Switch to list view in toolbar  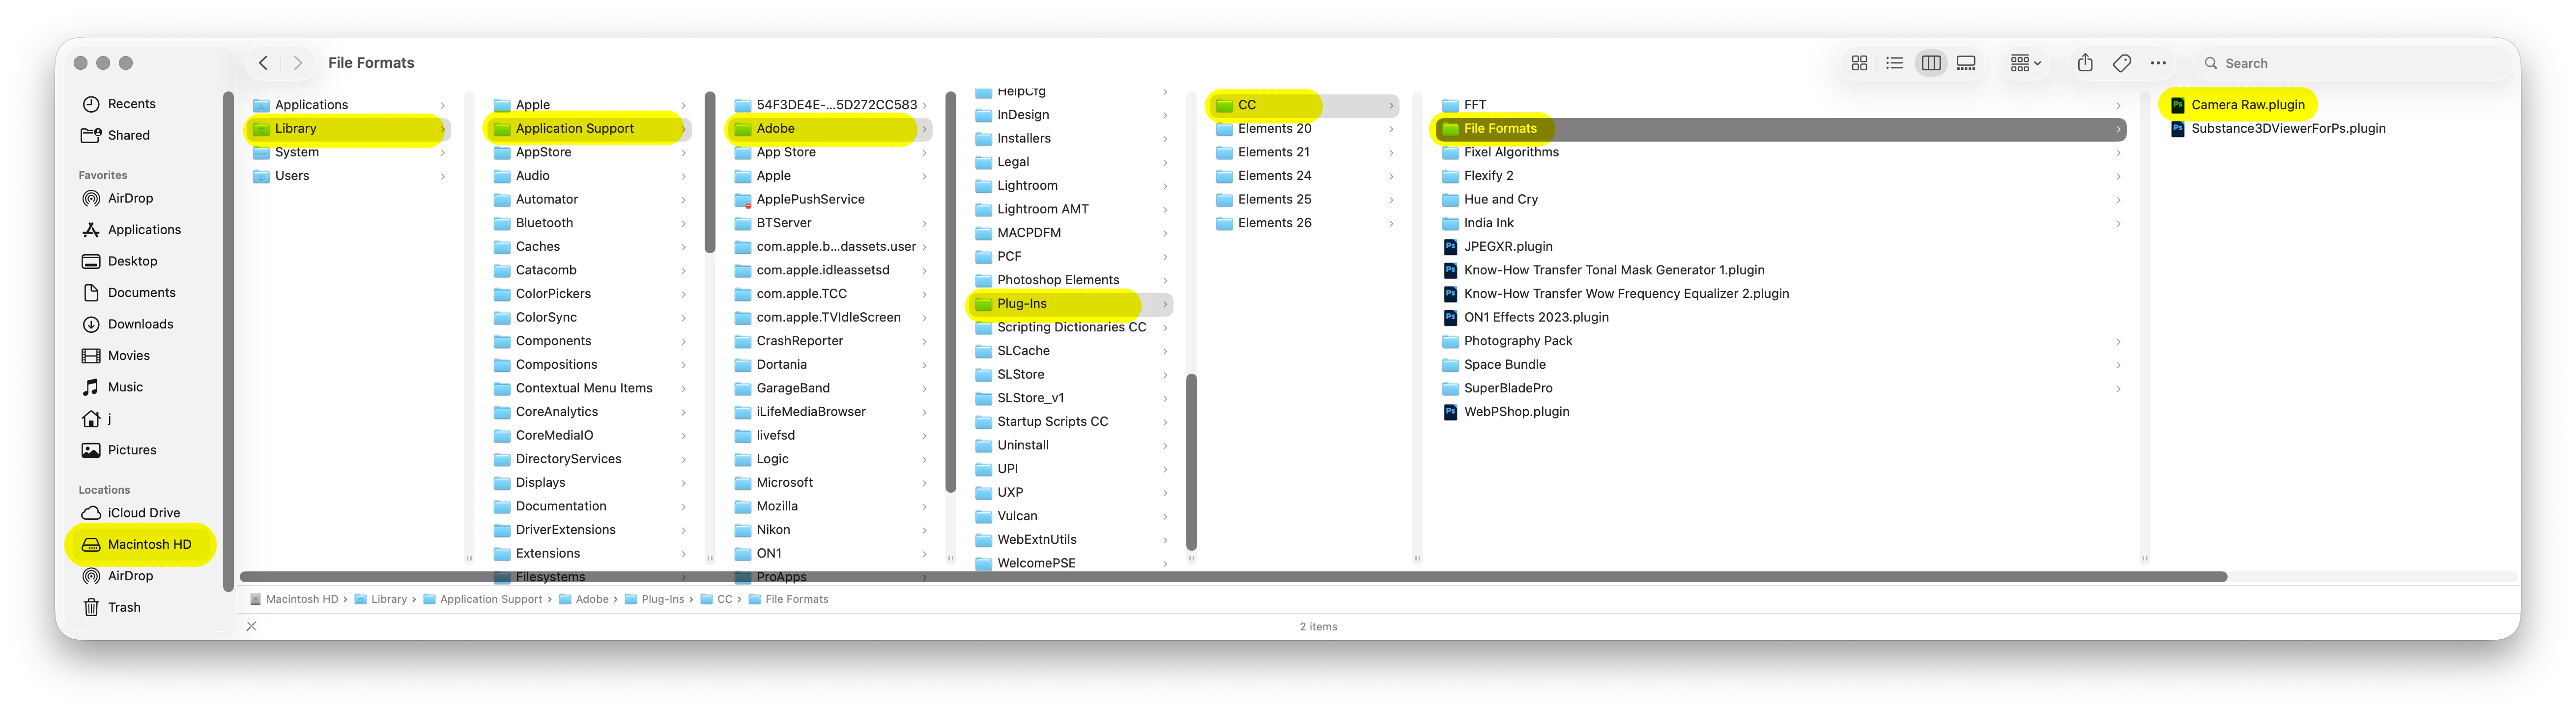[1894, 63]
